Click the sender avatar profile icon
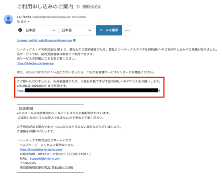Viewport: 223px width, 178px height. coord(8,19)
